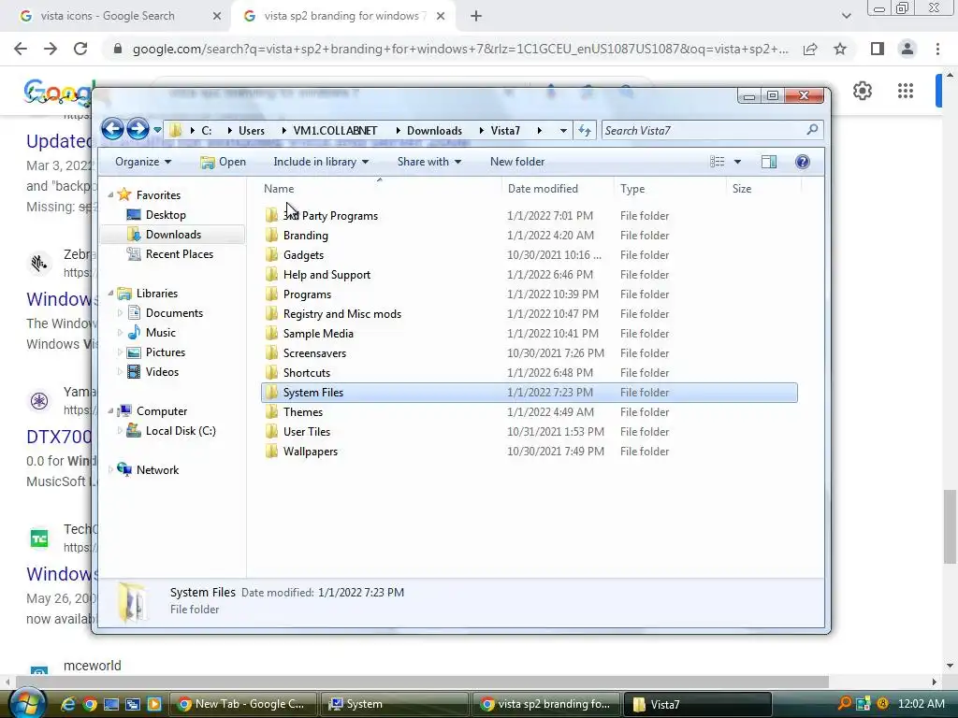This screenshot has width=958, height=718.
Task: Select the Themes folder
Action: 530,411
